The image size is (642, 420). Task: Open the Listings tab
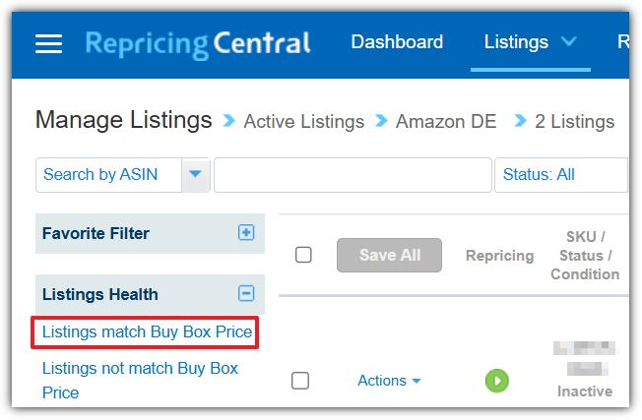[x=516, y=42]
